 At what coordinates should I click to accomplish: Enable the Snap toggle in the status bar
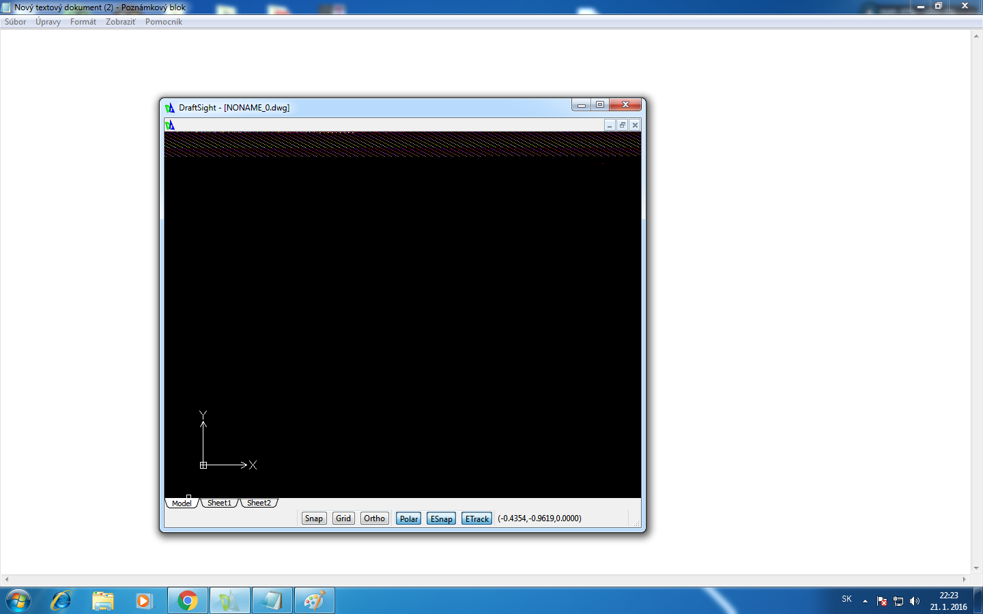314,518
